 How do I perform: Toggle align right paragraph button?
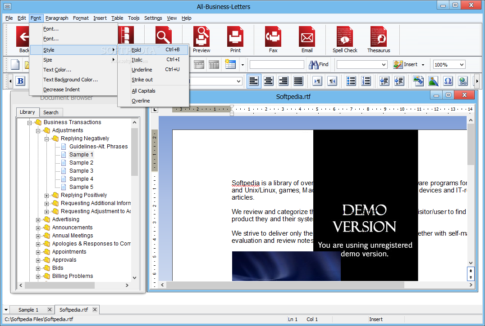point(284,81)
